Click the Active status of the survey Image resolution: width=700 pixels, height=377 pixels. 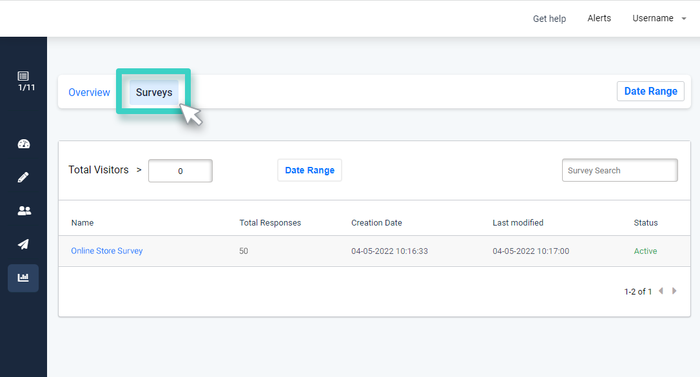645,251
